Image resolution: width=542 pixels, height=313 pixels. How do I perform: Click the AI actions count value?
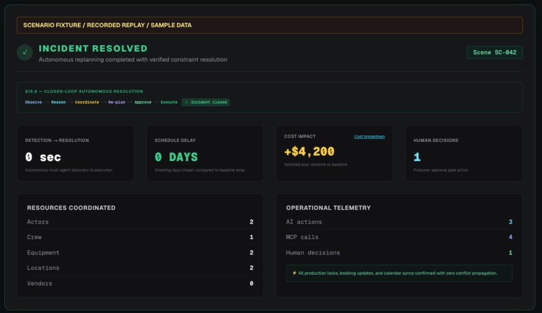(510, 222)
